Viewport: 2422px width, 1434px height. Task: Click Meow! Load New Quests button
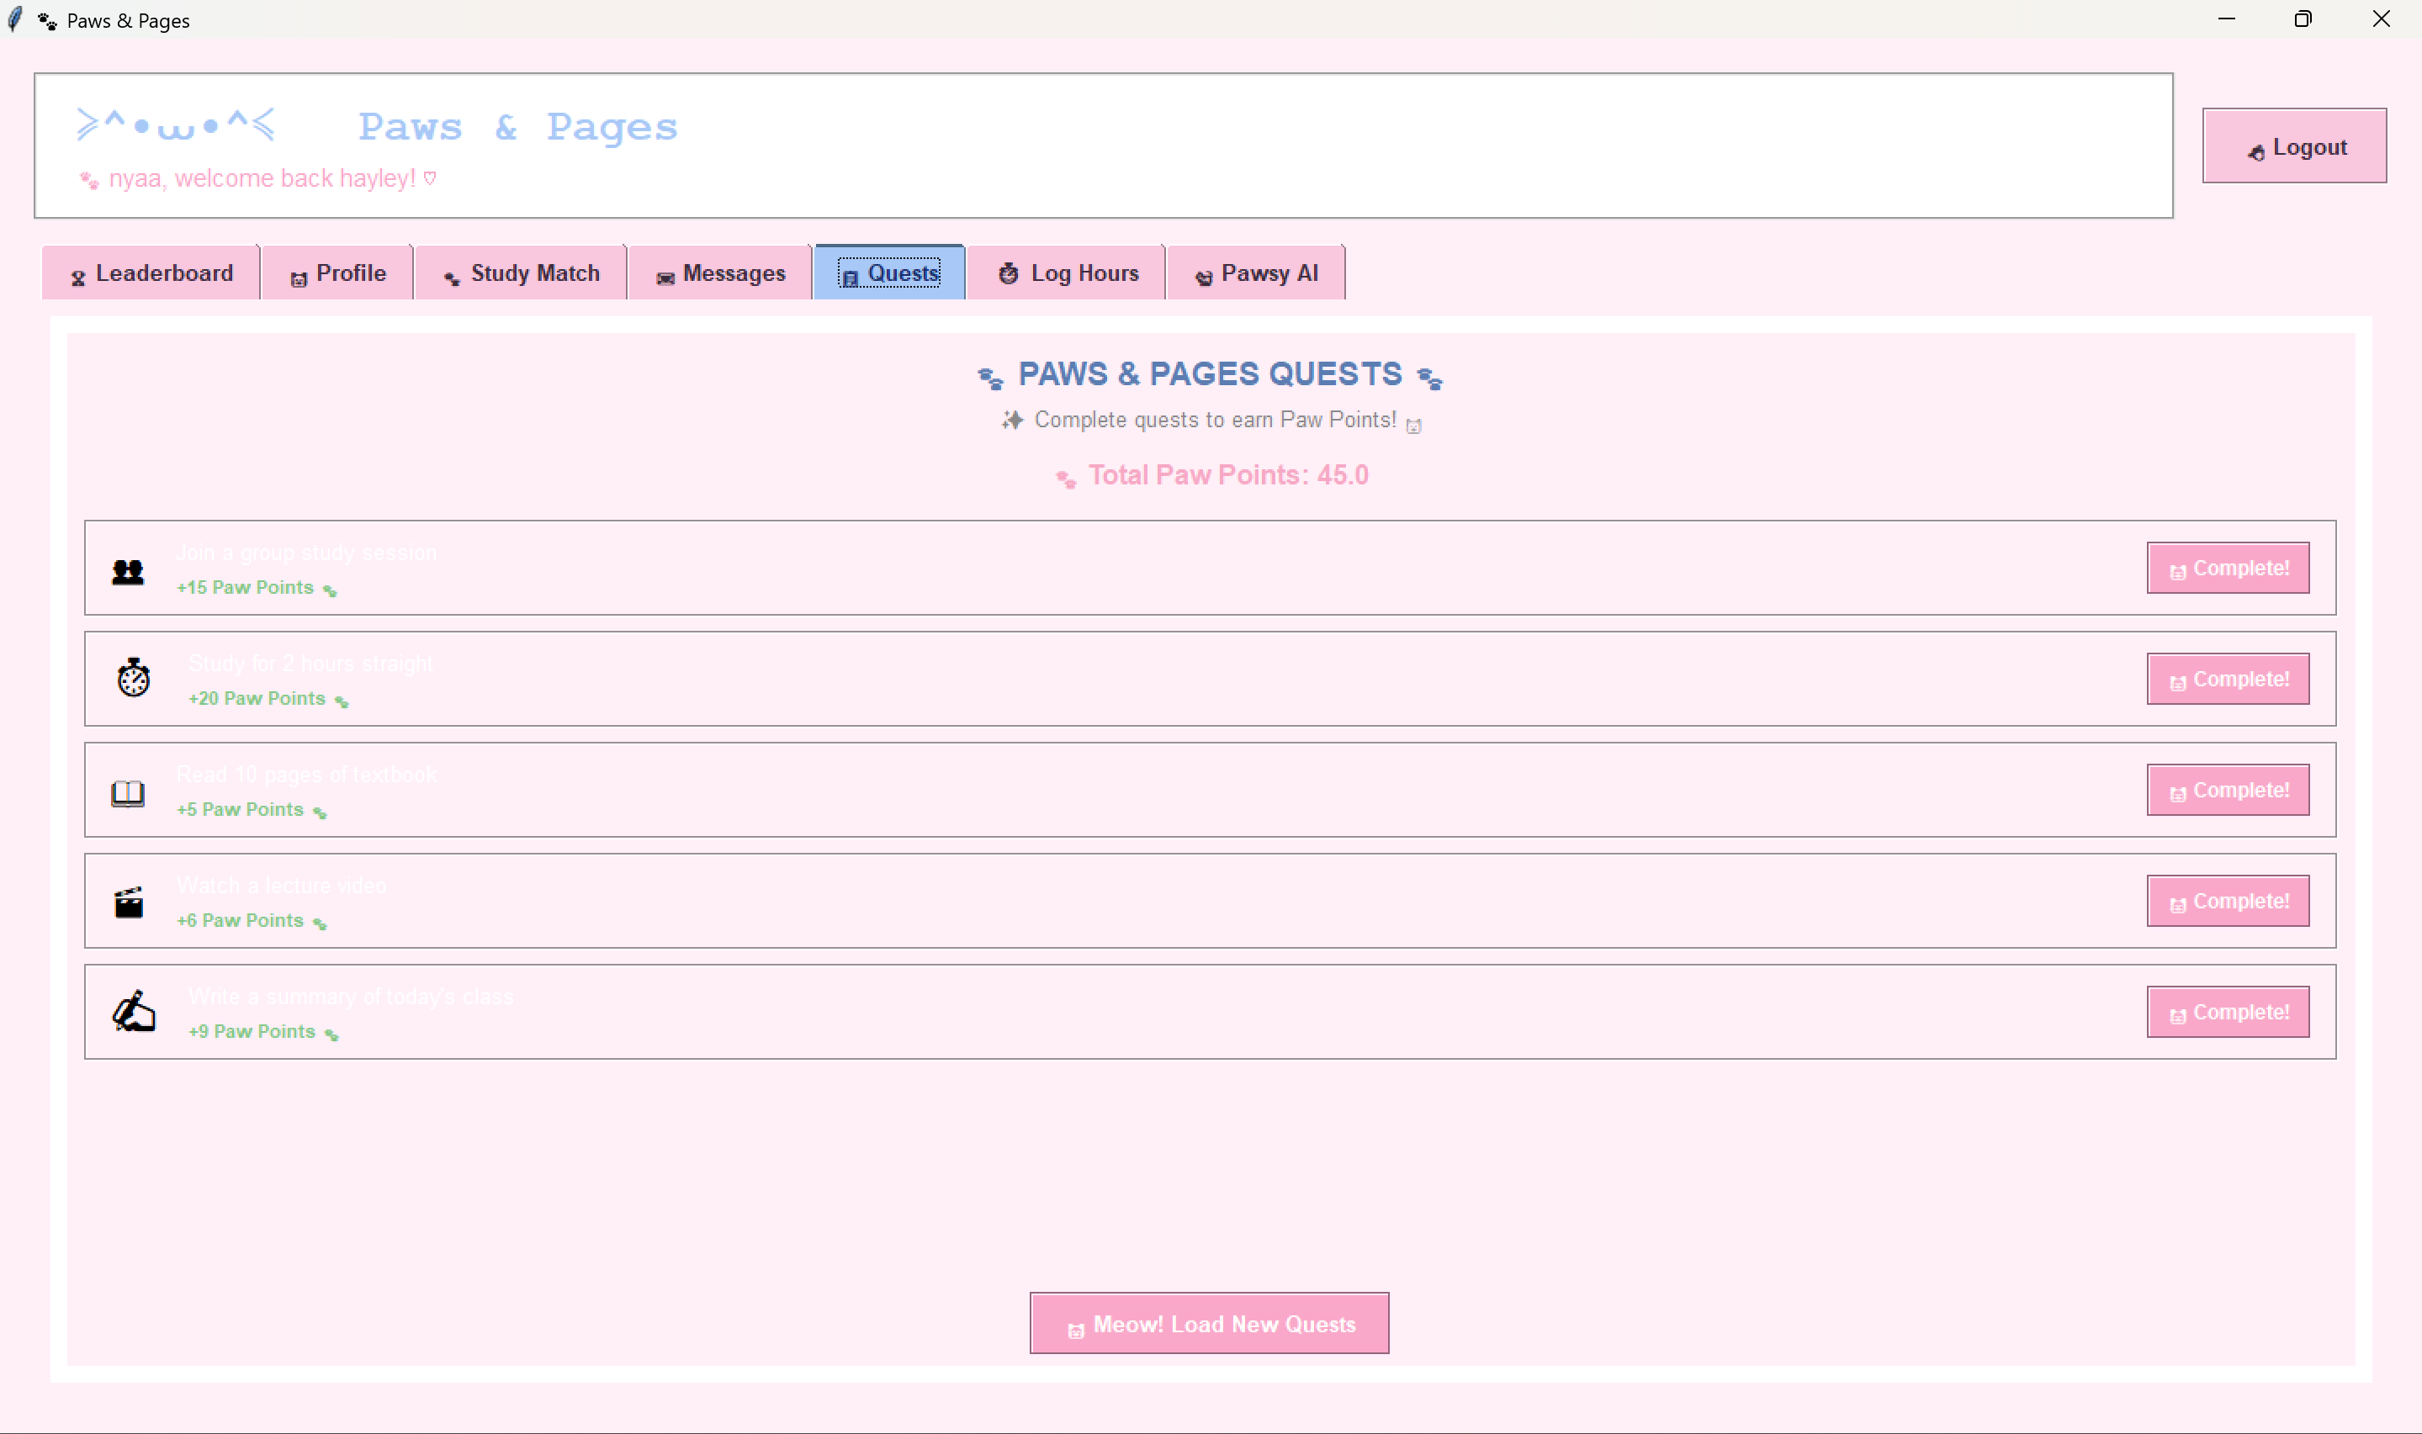pos(1209,1323)
